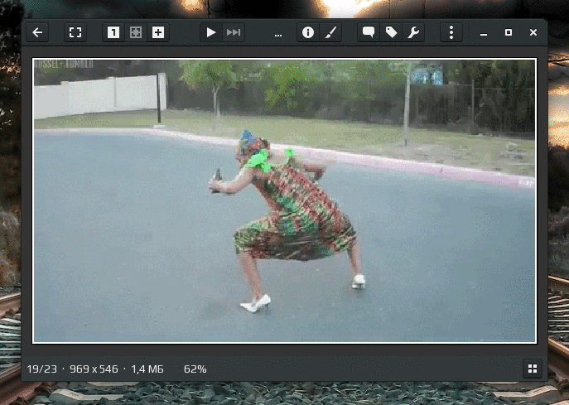Go back with the left arrow button
Viewport: 569px width, 405px height.
[x=37, y=32]
